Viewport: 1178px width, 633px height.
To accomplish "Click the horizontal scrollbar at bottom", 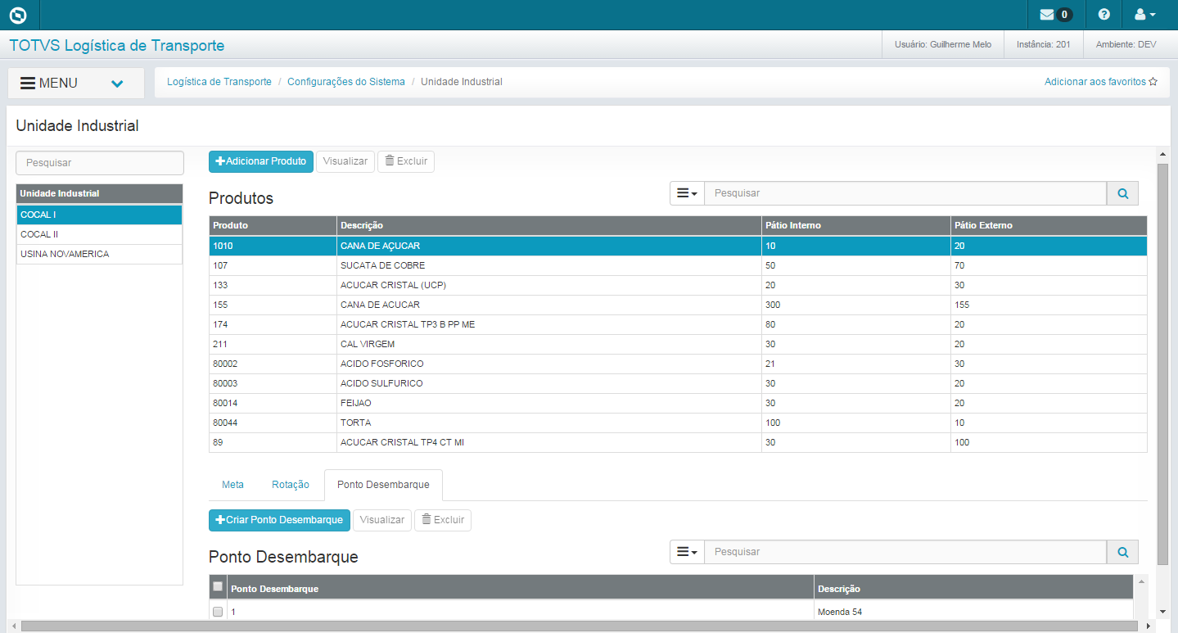I will 580,626.
